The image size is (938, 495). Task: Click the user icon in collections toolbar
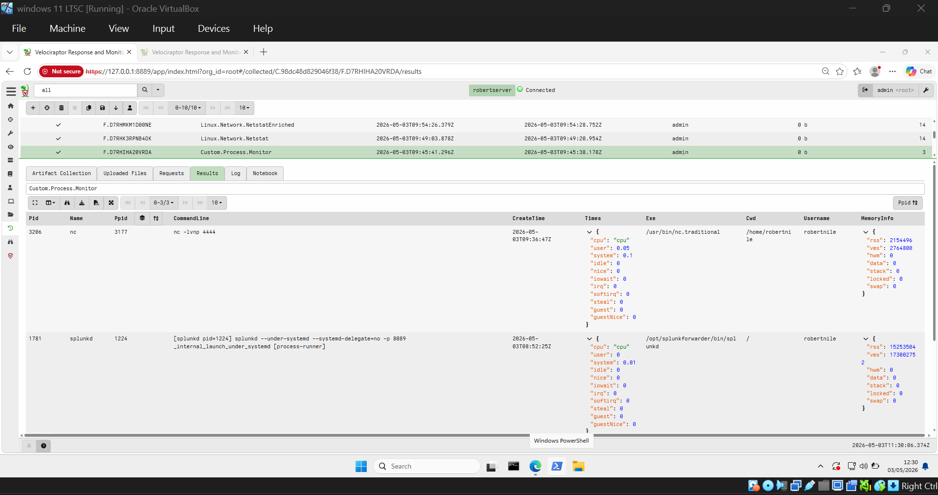click(x=130, y=108)
